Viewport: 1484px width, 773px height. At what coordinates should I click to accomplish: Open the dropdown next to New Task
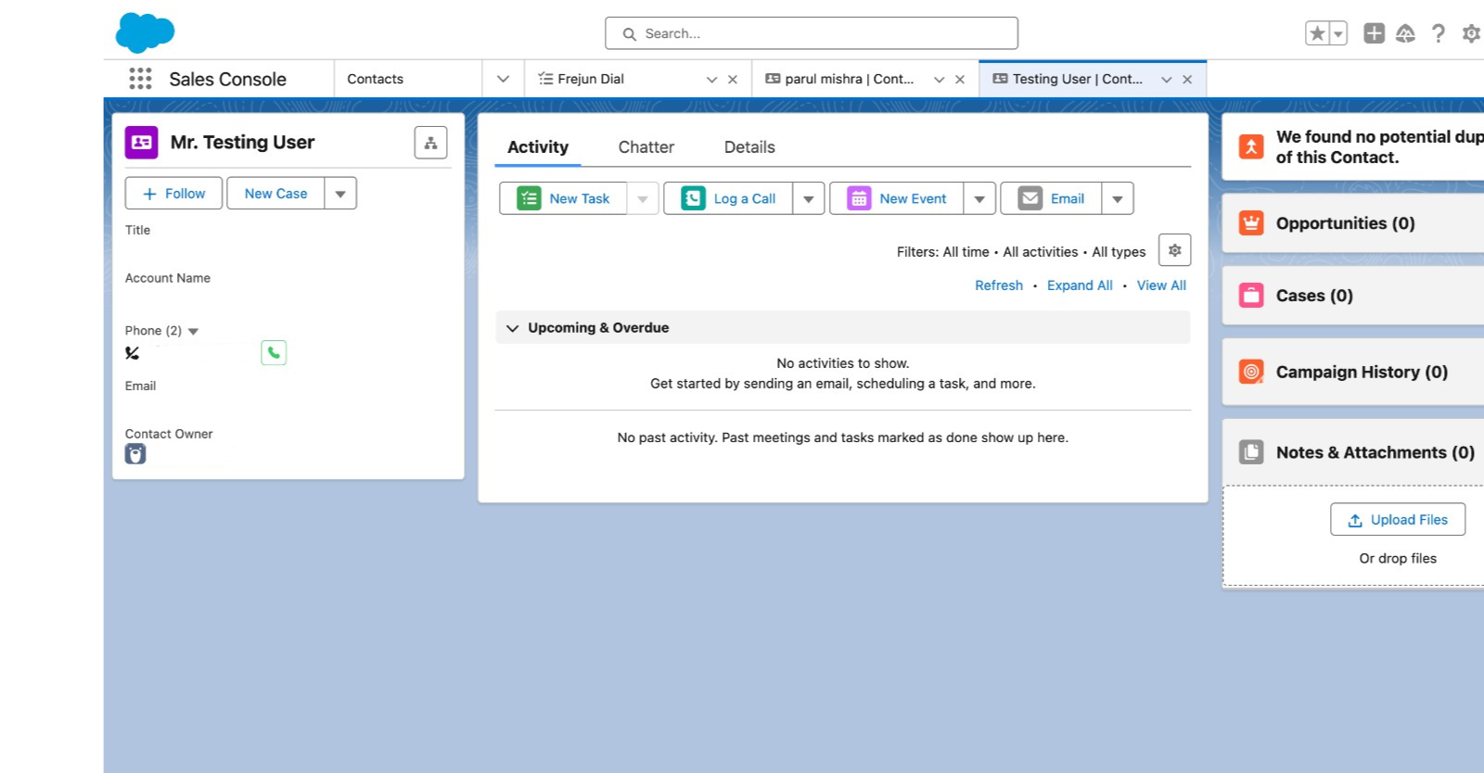[x=643, y=198]
